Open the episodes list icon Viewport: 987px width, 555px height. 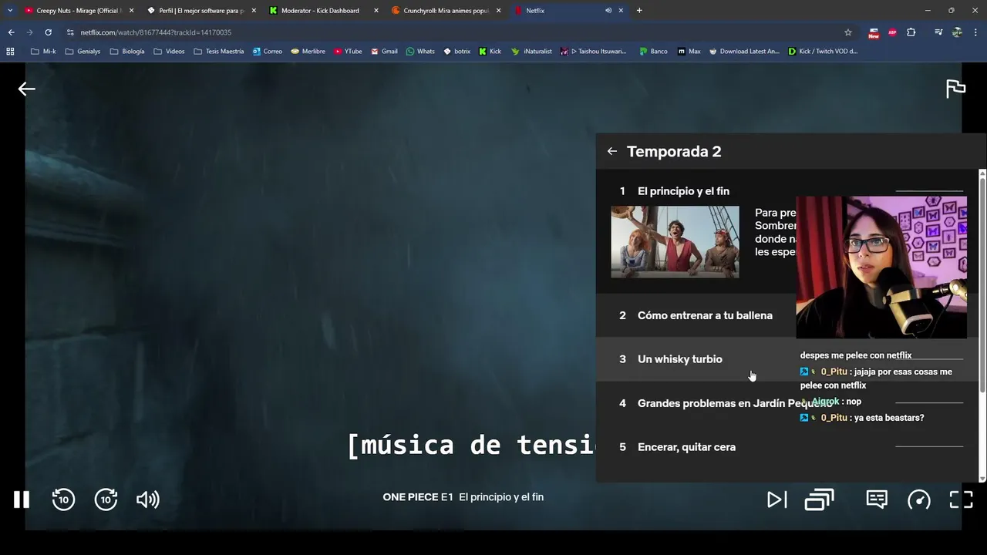click(x=819, y=499)
